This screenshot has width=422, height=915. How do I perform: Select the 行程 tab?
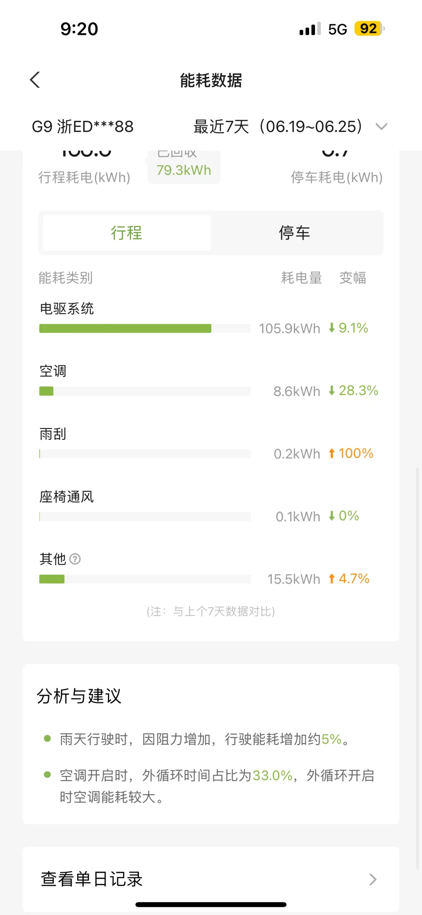click(127, 233)
